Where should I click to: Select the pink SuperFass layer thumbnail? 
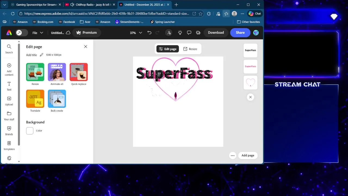click(250, 66)
